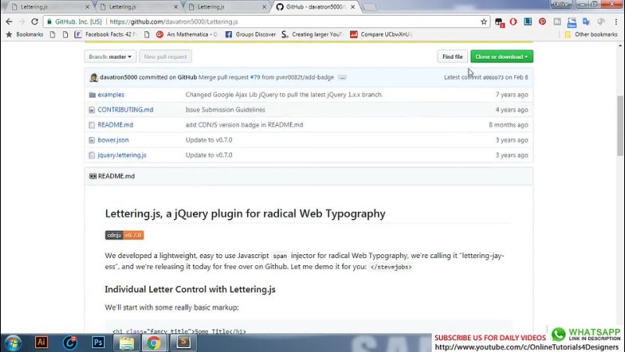Viewport: 625px width, 352px height.
Task: Click 'add CDNJS version badge' commit message
Action: [245, 125]
